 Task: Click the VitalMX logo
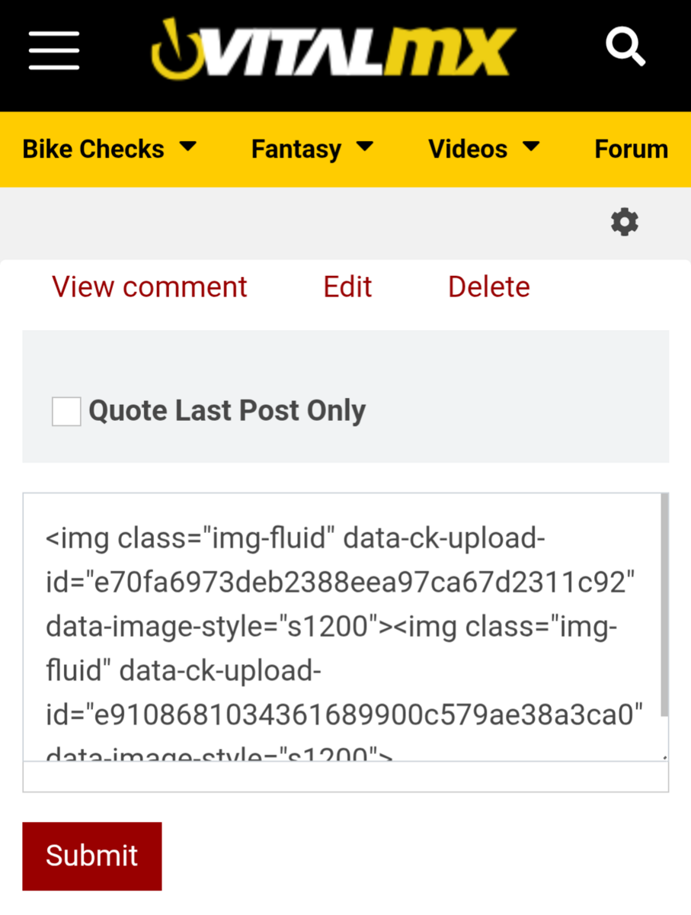[334, 51]
